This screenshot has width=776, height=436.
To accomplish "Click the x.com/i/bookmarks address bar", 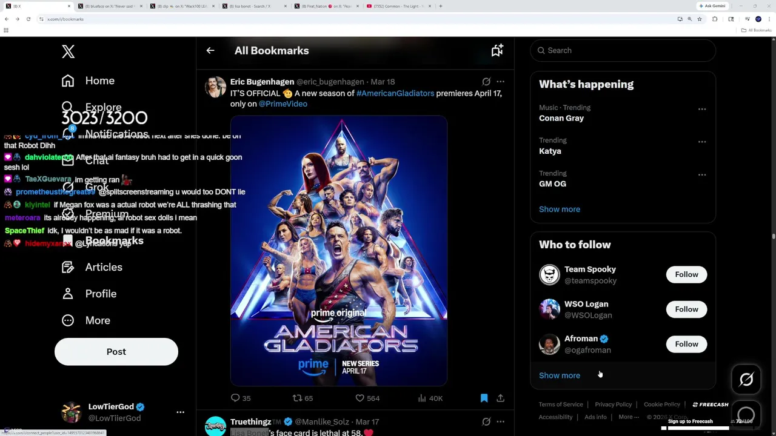I will [358, 19].
